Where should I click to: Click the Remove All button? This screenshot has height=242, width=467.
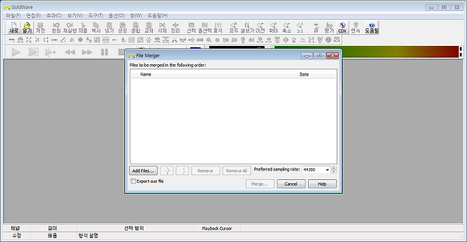(x=237, y=171)
